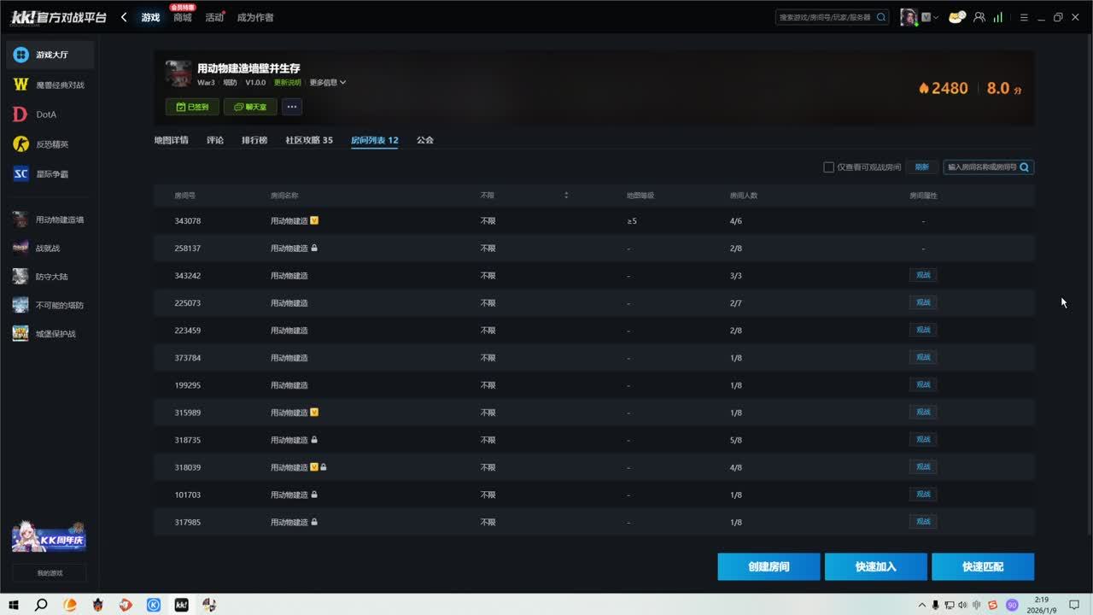Select the 房间列表 tab
This screenshot has width=1093, height=615.
click(375, 140)
